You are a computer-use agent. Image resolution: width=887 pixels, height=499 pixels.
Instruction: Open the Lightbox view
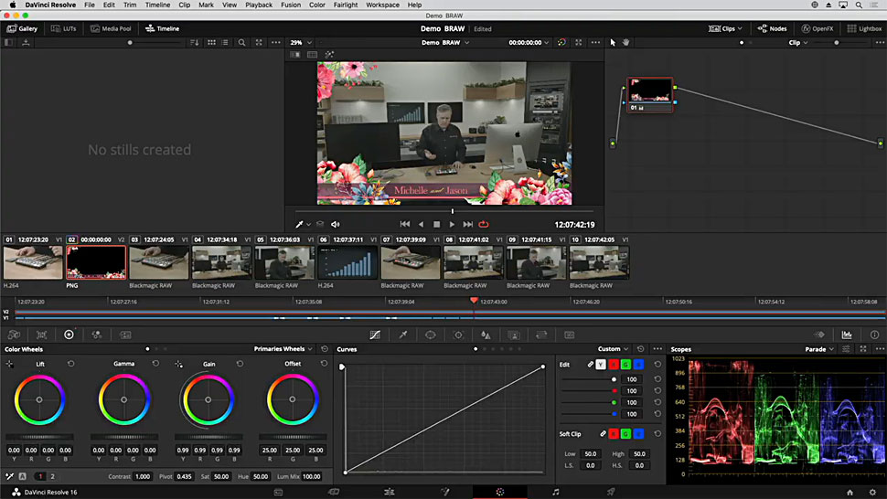pyautogui.click(x=864, y=28)
